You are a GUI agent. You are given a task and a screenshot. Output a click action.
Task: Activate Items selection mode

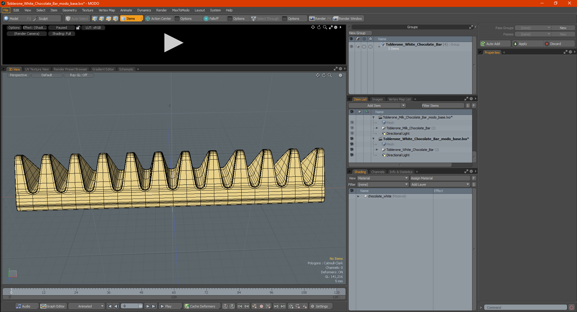point(131,19)
